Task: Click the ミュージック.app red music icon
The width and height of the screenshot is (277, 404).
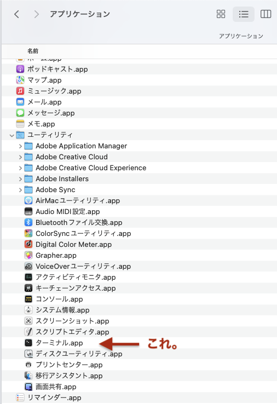Action: (x=20, y=91)
